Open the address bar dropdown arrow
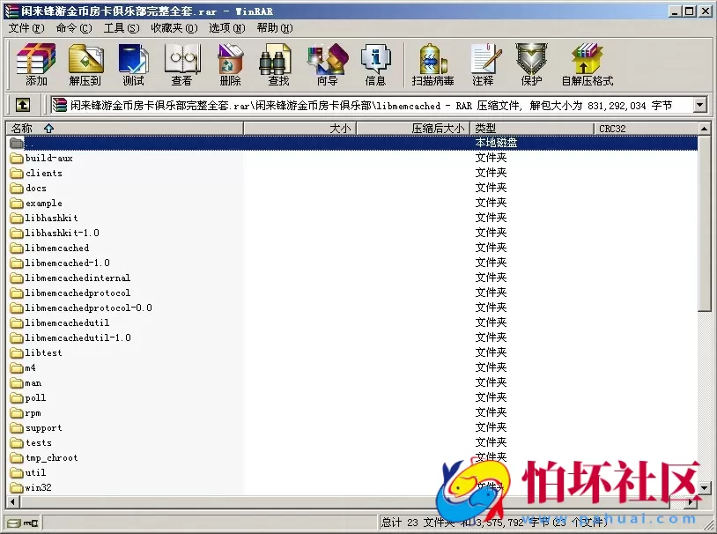717x534 pixels. pyautogui.click(x=700, y=104)
